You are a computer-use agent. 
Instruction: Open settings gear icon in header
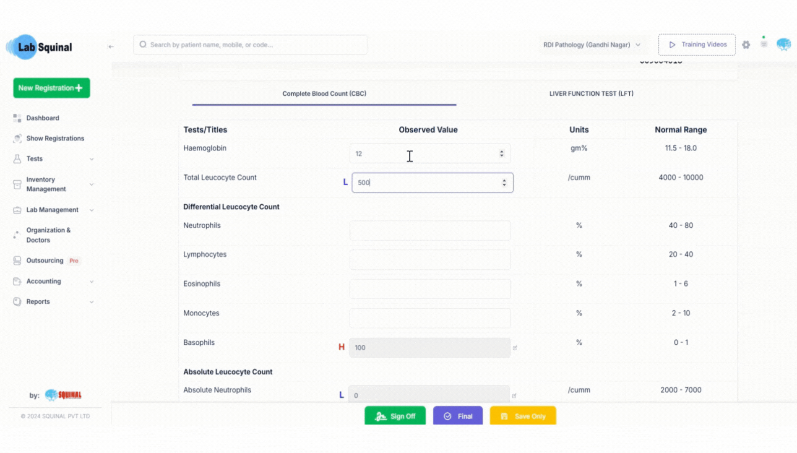(746, 45)
